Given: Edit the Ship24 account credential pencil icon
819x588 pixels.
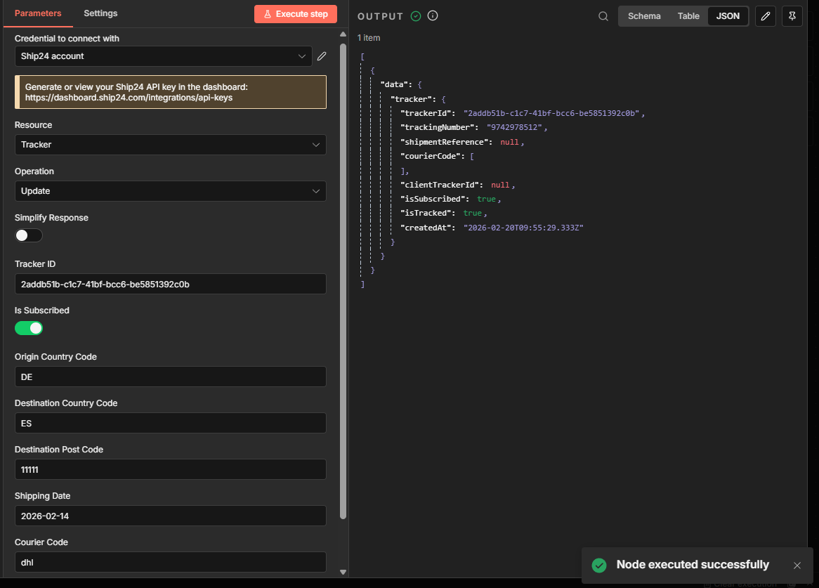Looking at the screenshot, I should [322, 56].
